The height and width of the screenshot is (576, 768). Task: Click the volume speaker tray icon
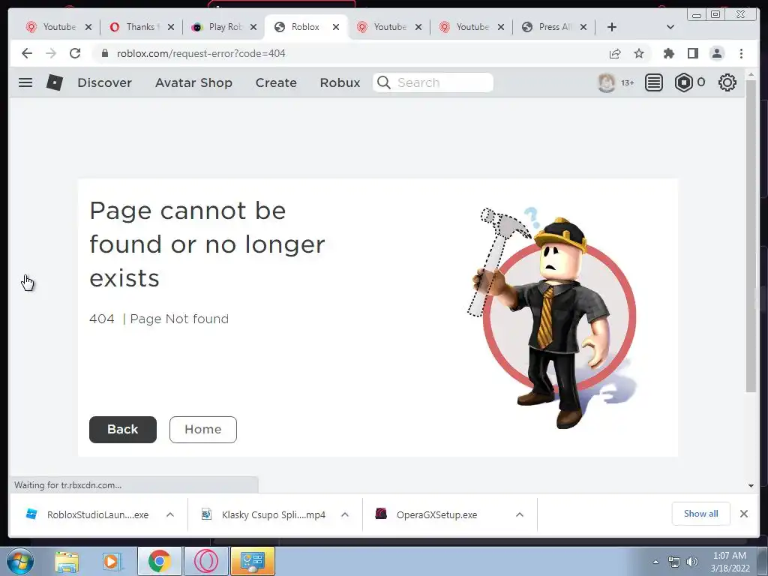[692, 562]
